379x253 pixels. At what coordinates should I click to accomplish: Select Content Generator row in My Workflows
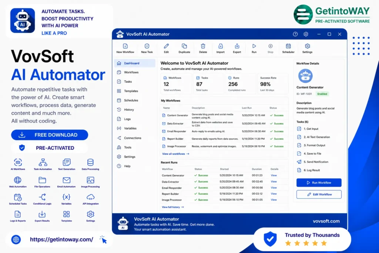click(x=224, y=116)
